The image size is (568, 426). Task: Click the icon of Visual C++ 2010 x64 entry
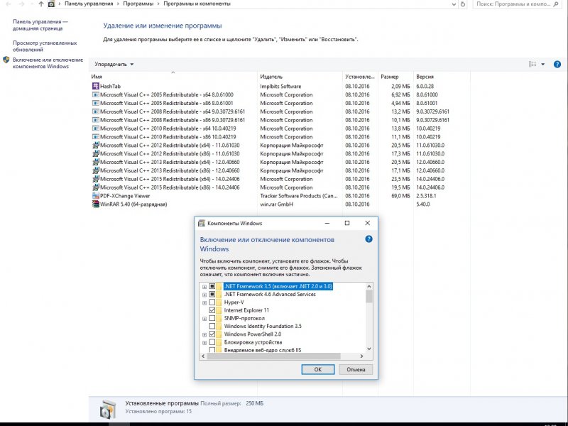(96, 129)
